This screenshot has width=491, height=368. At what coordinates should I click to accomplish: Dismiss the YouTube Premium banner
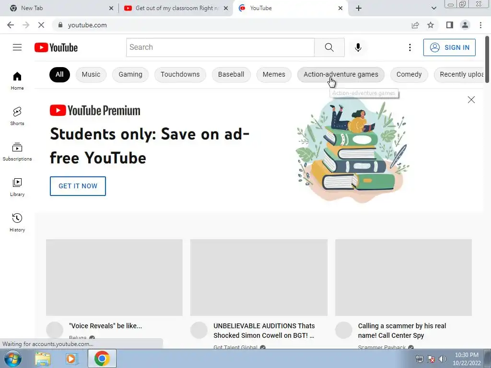[471, 100]
